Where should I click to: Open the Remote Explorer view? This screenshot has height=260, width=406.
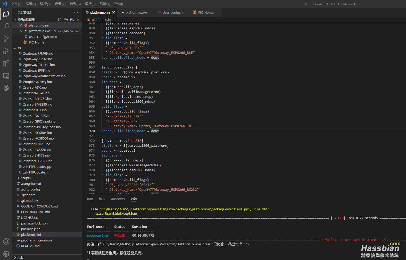pos(6,76)
